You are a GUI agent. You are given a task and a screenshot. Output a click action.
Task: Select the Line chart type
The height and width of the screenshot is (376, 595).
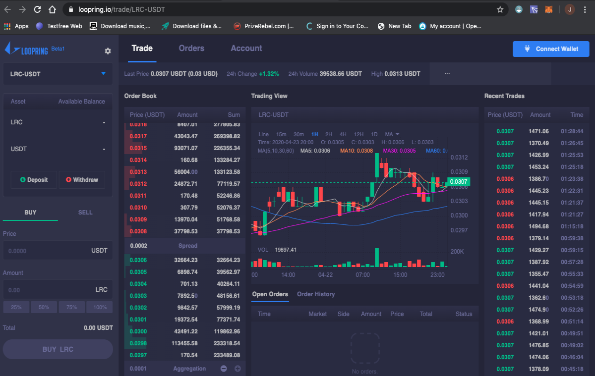click(x=264, y=134)
